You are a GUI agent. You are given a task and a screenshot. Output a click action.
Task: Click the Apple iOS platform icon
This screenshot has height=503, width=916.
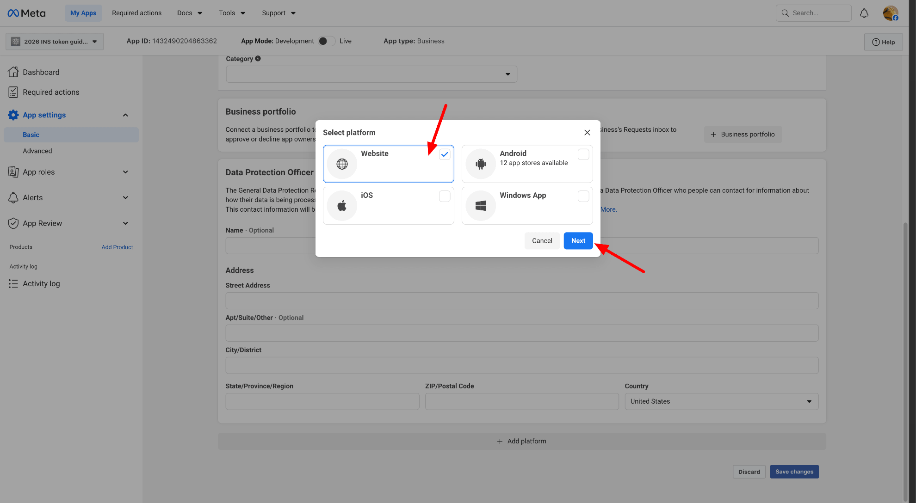coord(342,206)
